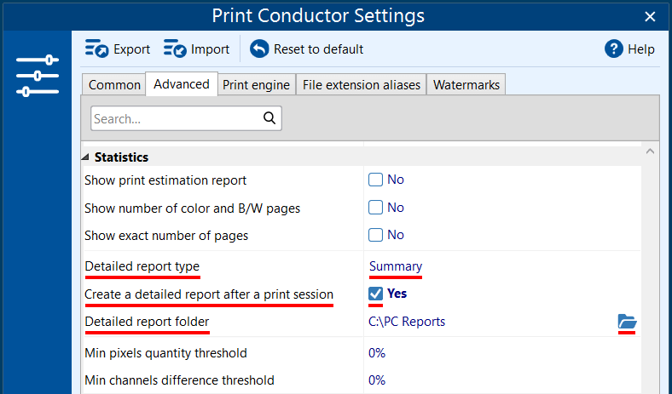Click the Reset to default arrow icon
Screen dimensions: 672x394
coord(259,49)
